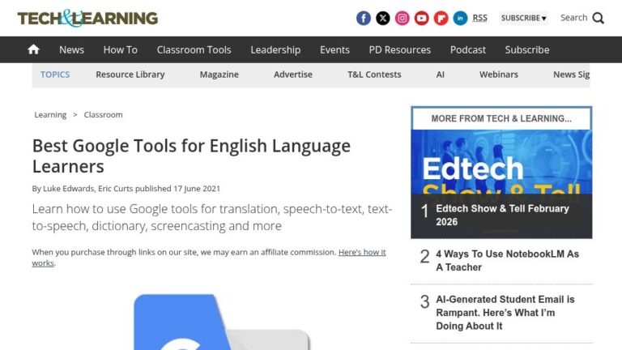Click the "published 17 June 2021" date text
The image size is (622, 350).
177,189
